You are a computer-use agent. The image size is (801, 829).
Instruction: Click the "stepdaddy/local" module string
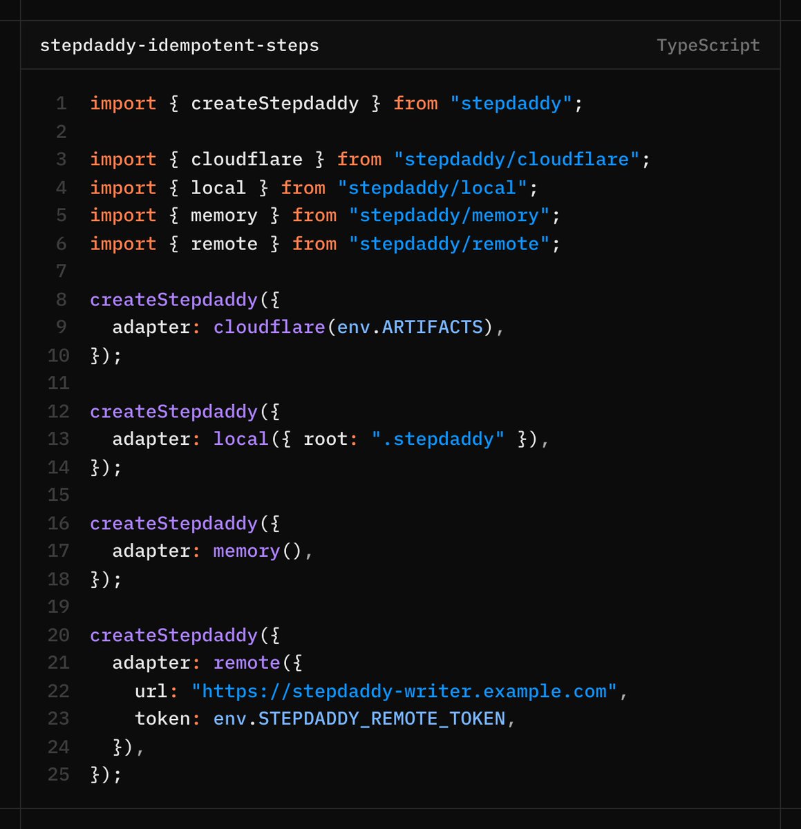click(433, 188)
